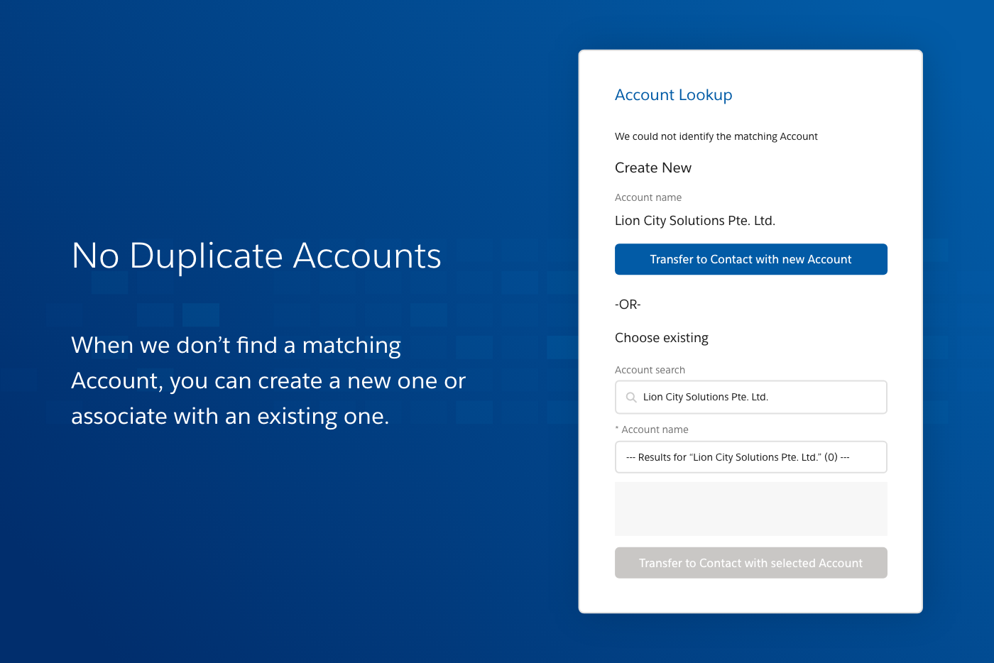Select the search icon in Account search field
The height and width of the screenshot is (663, 994).
coord(631,397)
